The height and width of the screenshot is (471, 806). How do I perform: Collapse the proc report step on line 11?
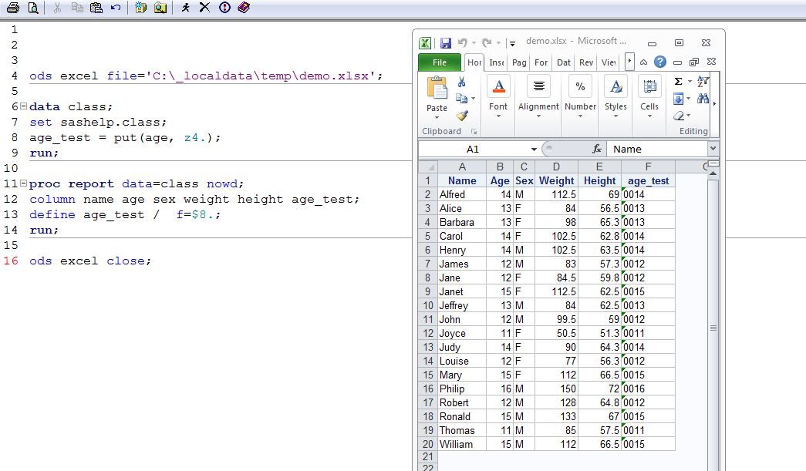[22, 183]
